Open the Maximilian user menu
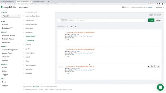166x93 pixels. (160, 7)
